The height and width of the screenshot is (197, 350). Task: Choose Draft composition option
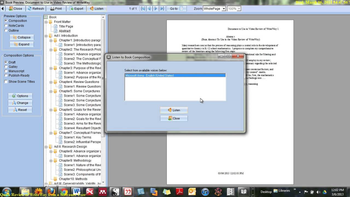pyautogui.click(x=10, y=62)
